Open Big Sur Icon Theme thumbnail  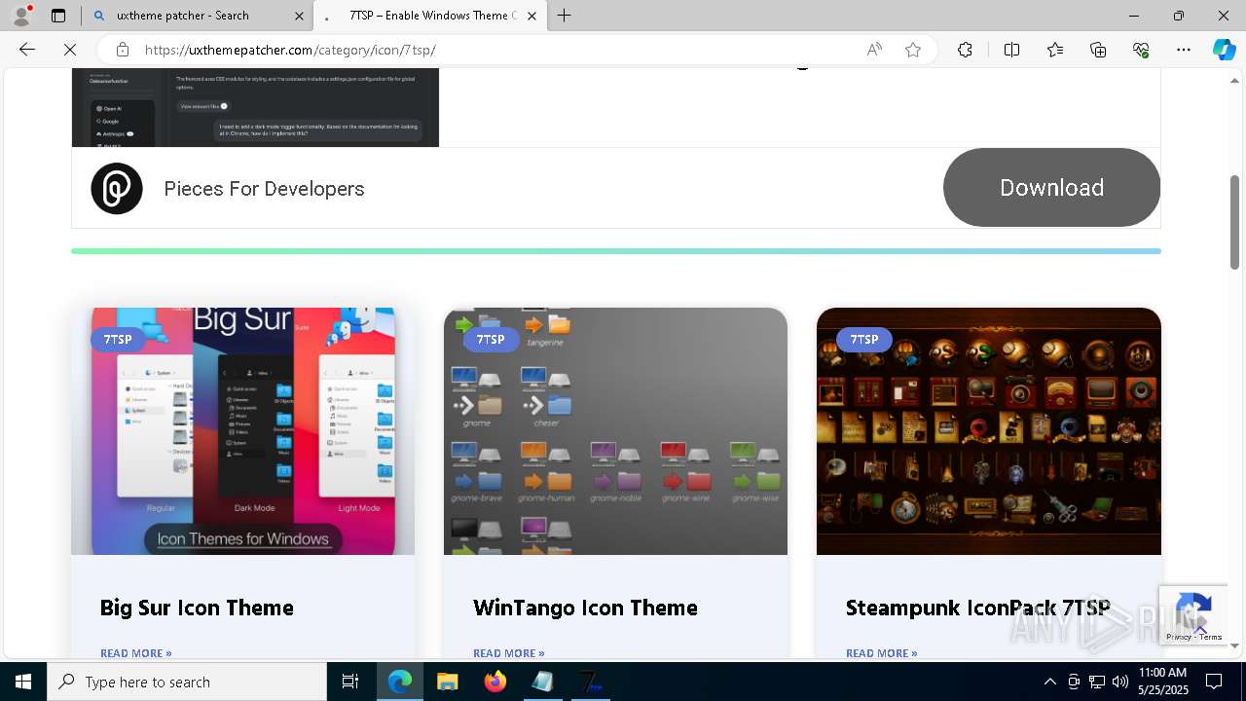242,431
